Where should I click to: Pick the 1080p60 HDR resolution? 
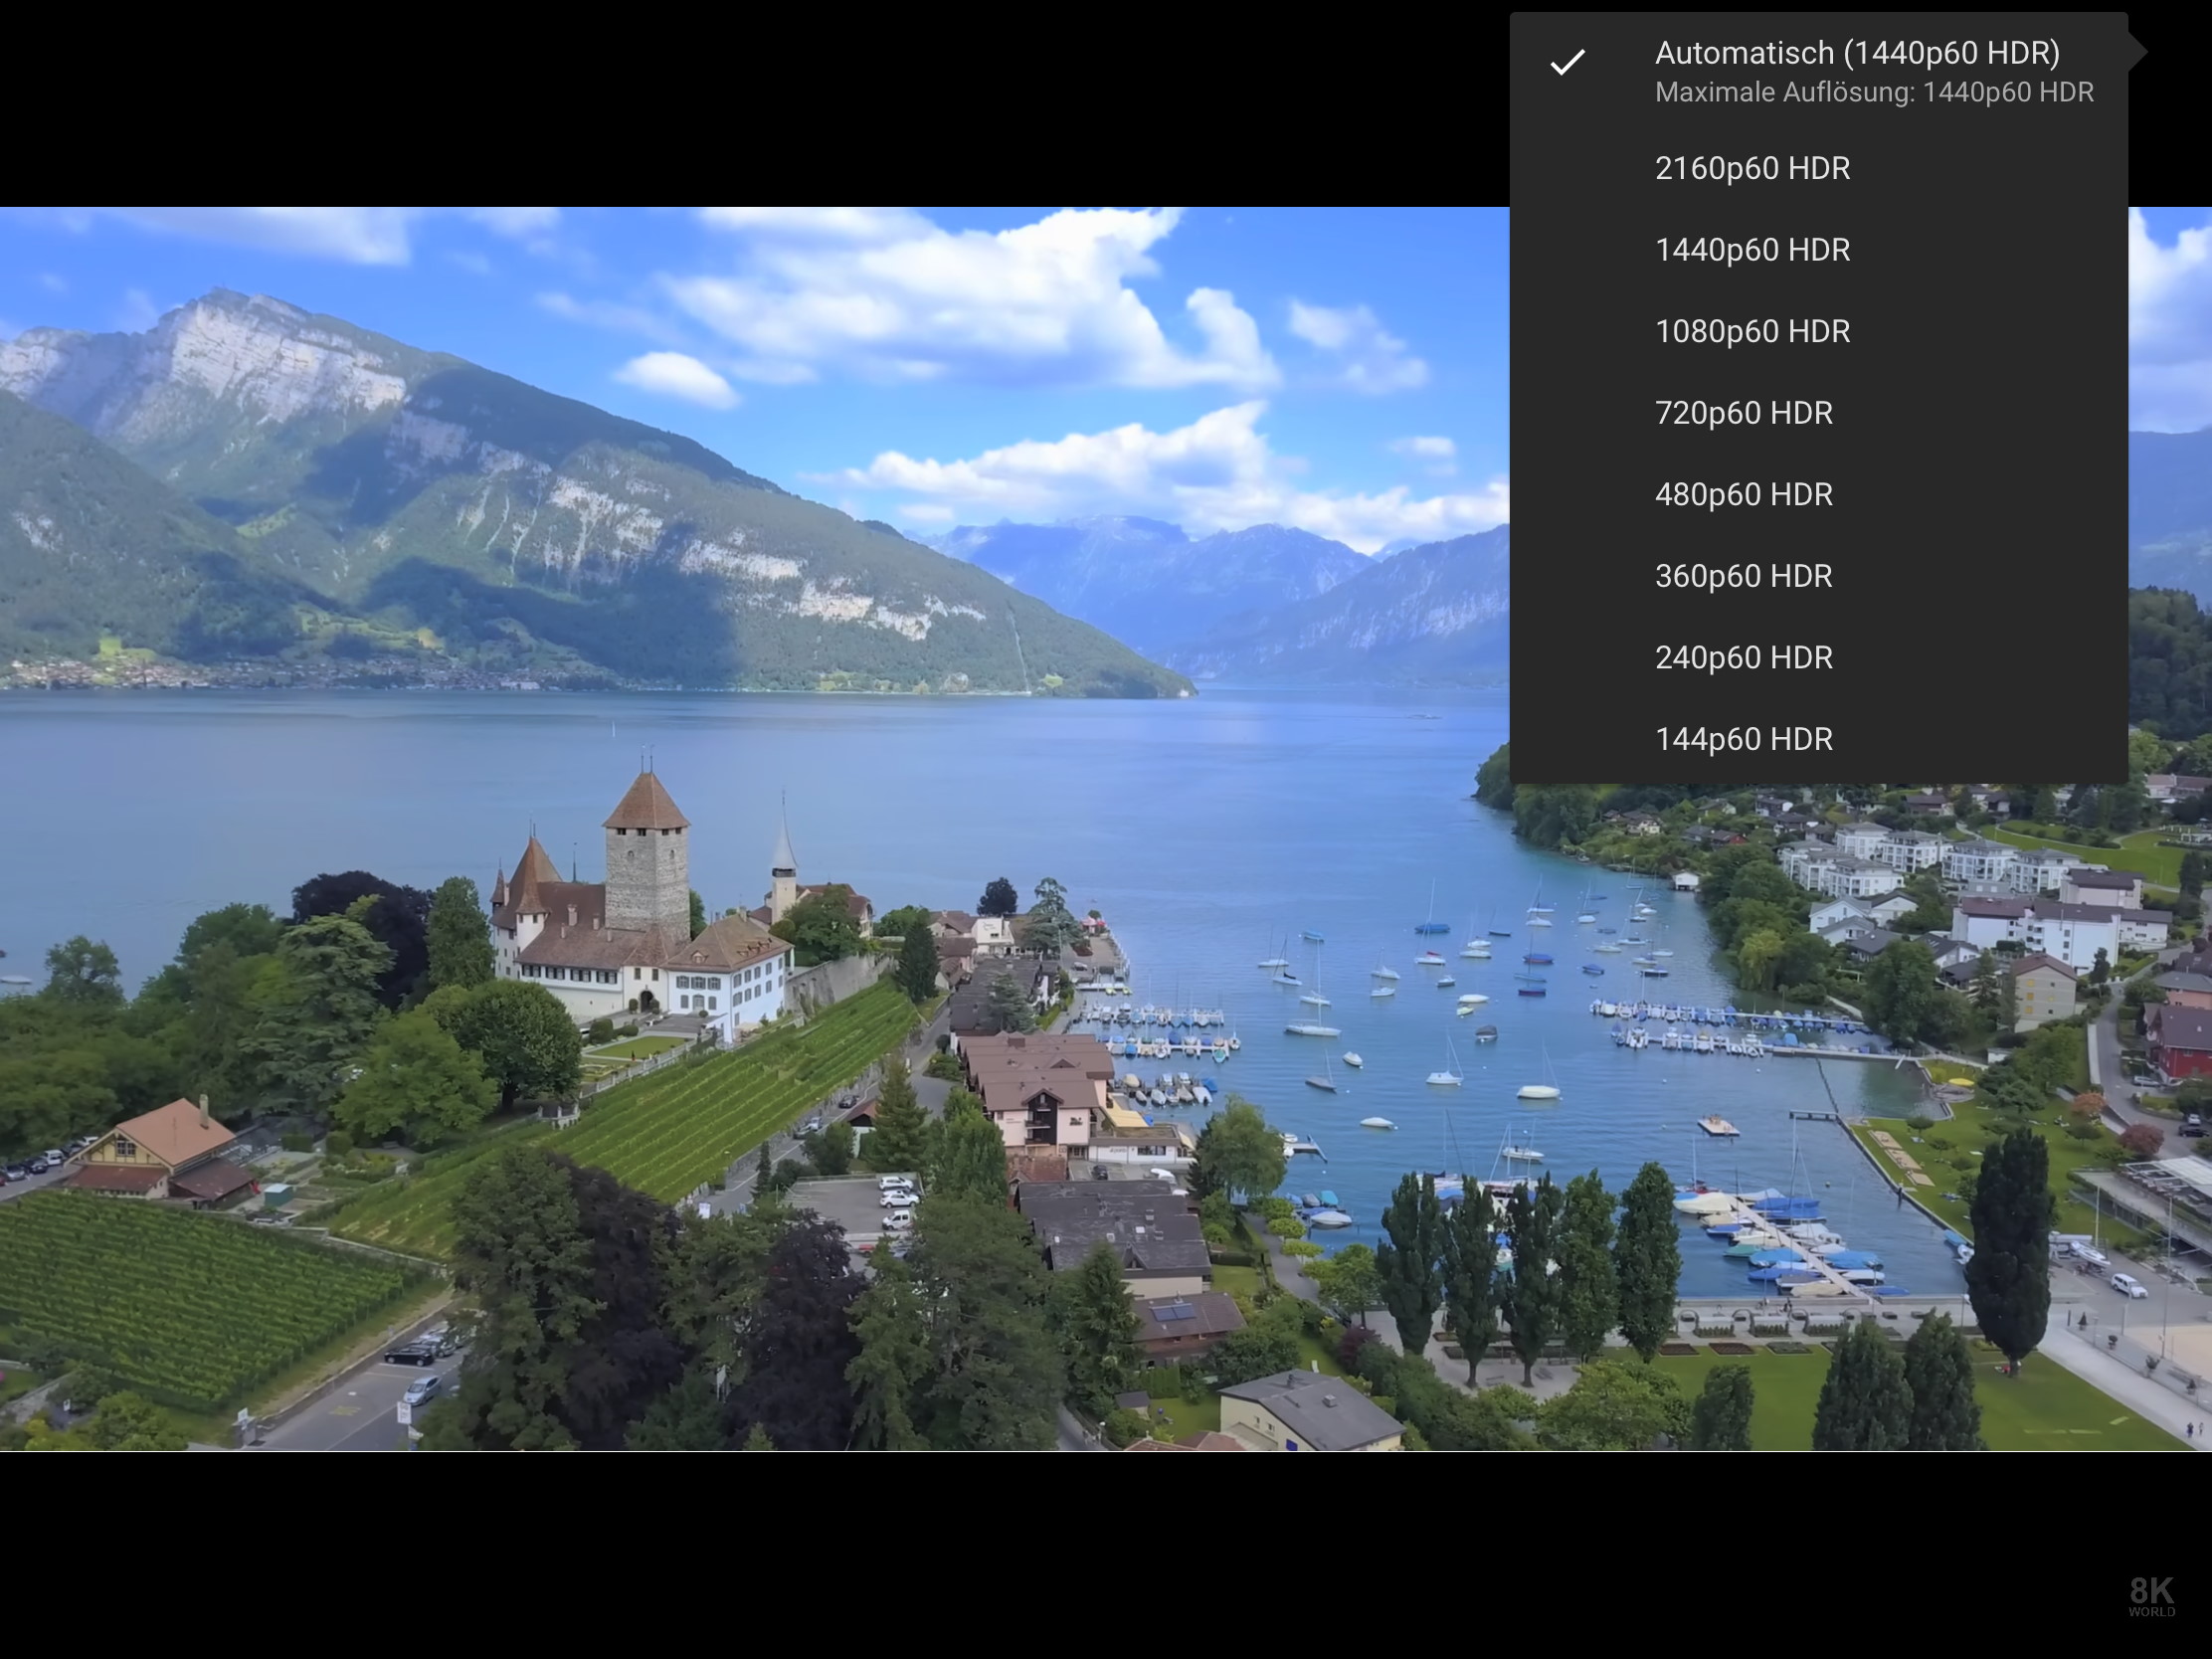(x=1752, y=331)
